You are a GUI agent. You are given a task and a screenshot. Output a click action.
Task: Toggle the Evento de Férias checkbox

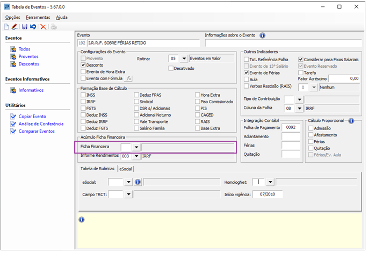click(x=246, y=73)
